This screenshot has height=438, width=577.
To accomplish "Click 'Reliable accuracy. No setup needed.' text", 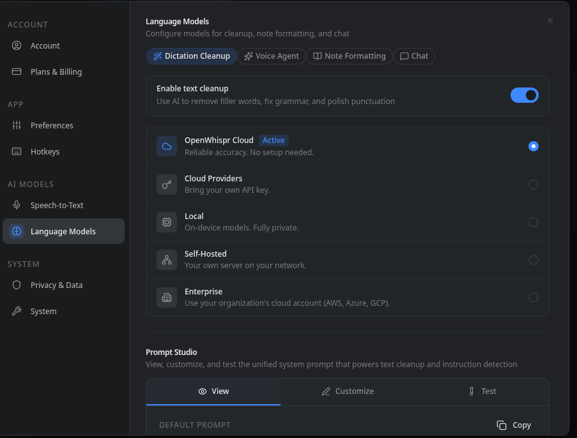I will [249, 152].
